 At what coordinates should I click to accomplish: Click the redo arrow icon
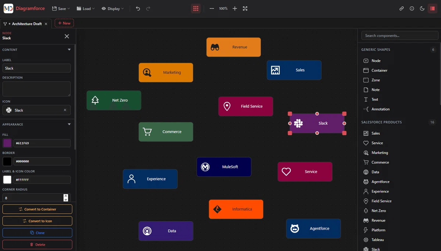[x=148, y=8]
